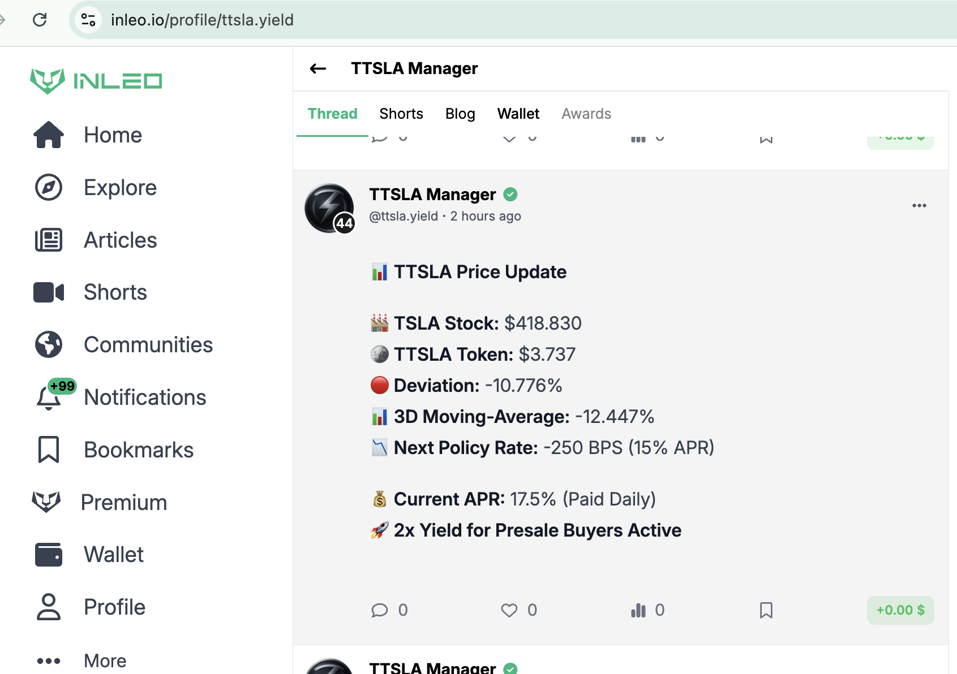Like the TTSLA Price Update post
The height and width of the screenshot is (674, 957).
coord(509,610)
